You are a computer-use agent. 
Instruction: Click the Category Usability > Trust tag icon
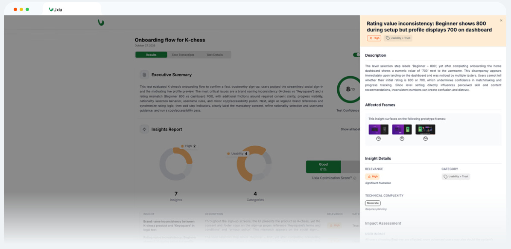(446, 177)
